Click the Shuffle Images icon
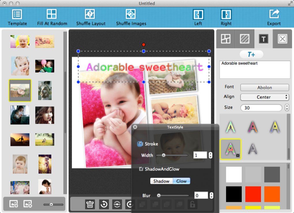294x213 pixels. pyautogui.click(x=131, y=14)
